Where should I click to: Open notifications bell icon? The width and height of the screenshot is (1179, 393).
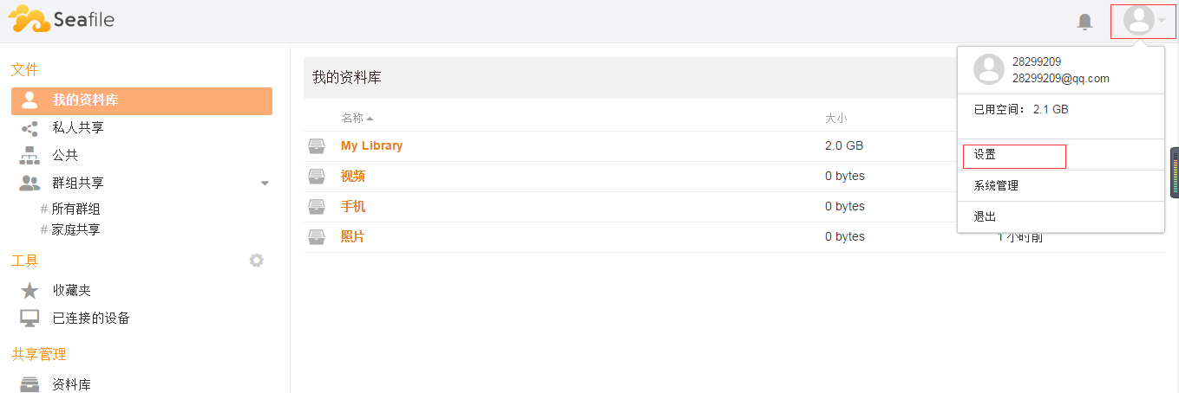coord(1084,22)
